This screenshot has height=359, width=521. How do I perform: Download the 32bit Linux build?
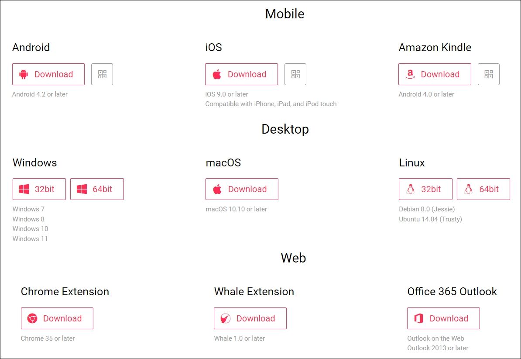click(425, 189)
